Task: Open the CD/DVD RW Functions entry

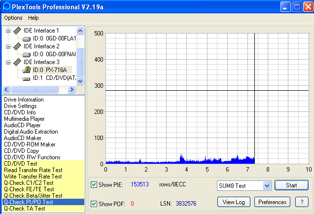Action: (x=32, y=157)
